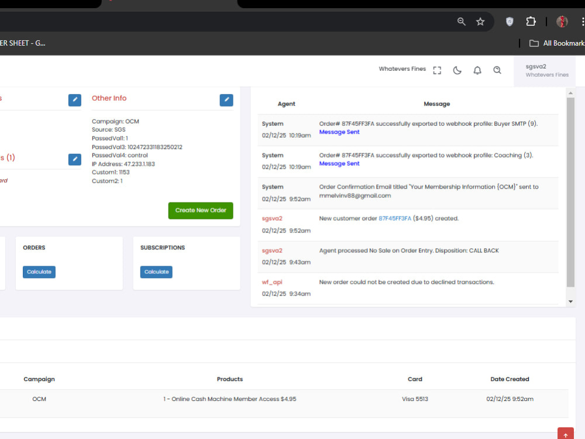The height and width of the screenshot is (439, 585).
Task: Click the edit pencil beside the (1) heading
Action: pos(75,159)
